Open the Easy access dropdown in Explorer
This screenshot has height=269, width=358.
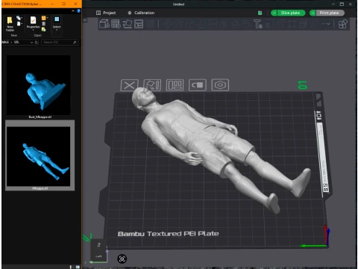coord(19,24)
